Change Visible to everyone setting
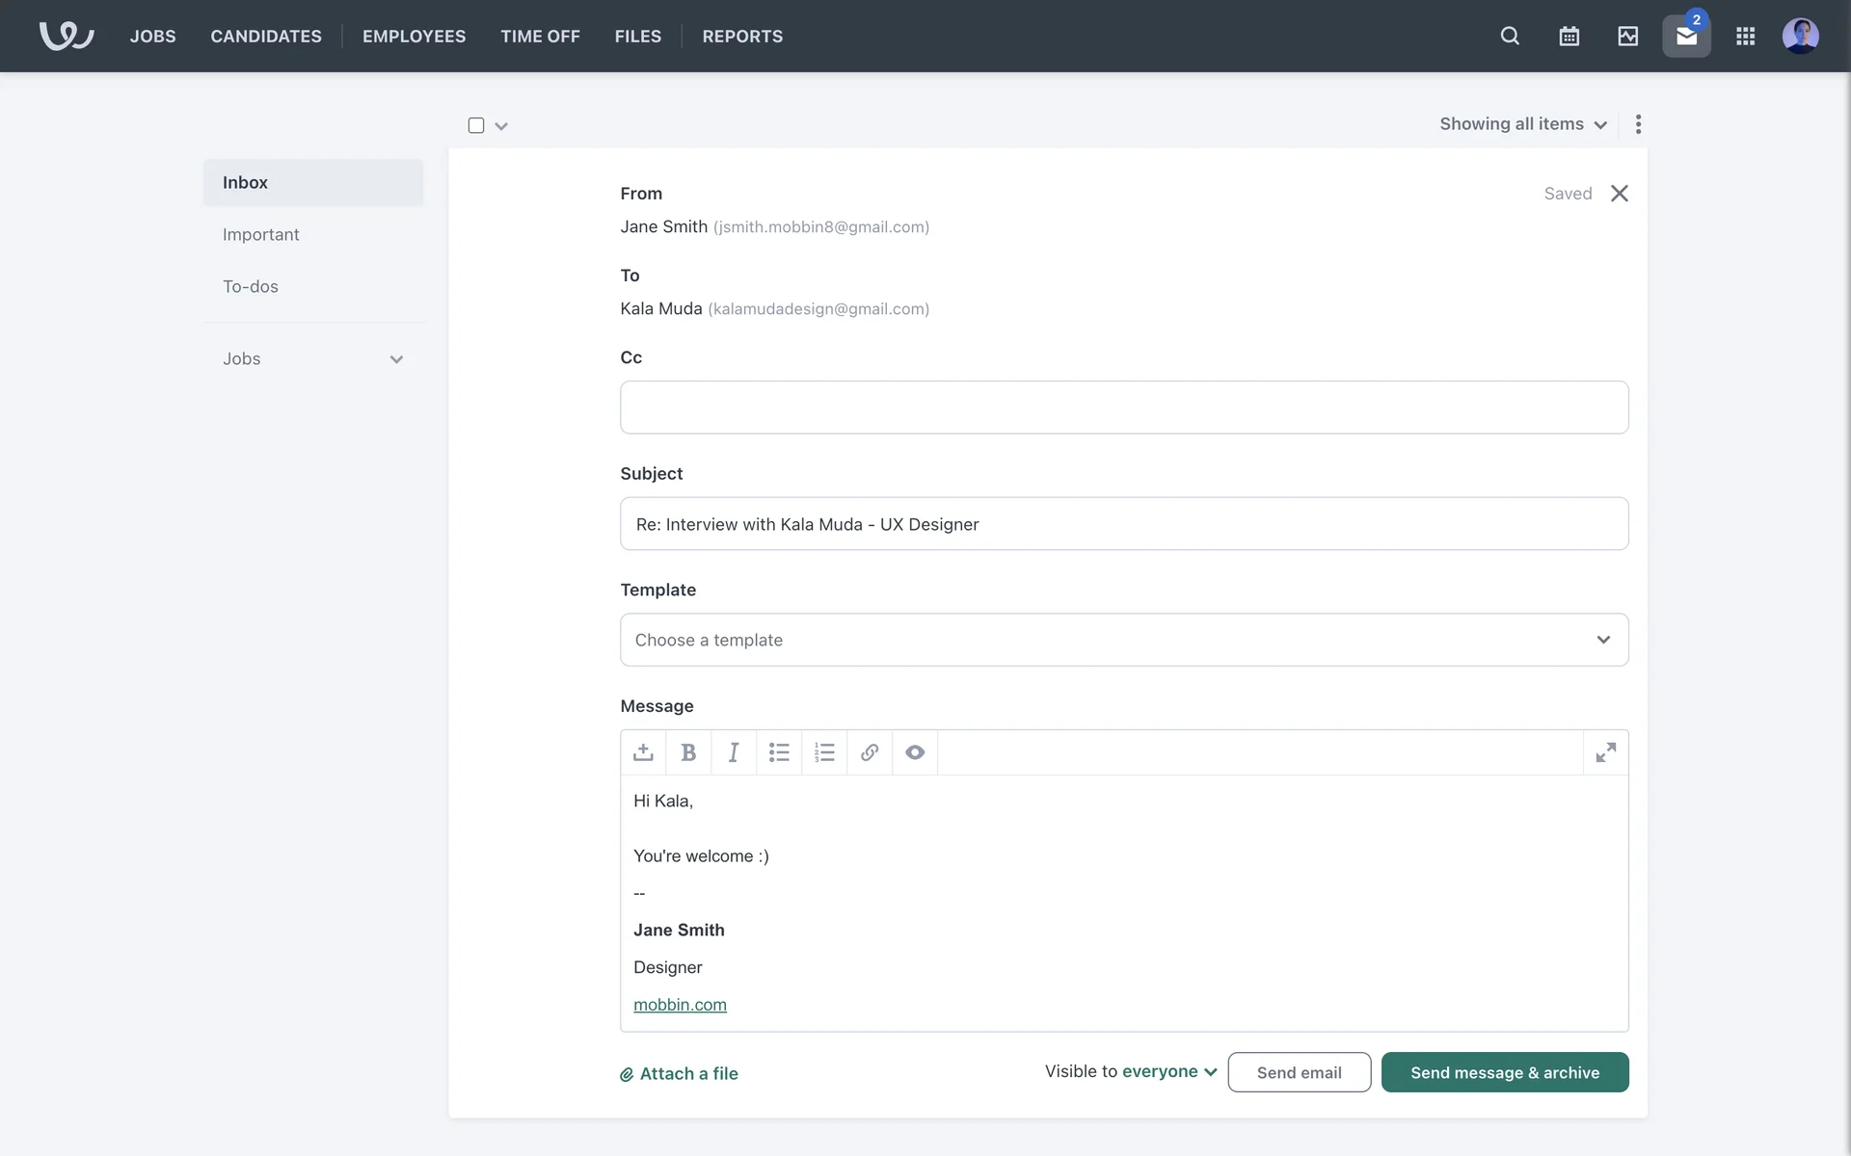This screenshot has height=1156, width=1851. pos(1168,1071)
